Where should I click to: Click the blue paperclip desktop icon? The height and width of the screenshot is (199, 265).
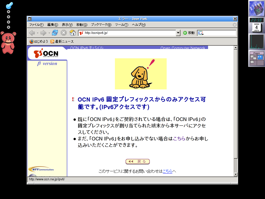tap(9, 5)
